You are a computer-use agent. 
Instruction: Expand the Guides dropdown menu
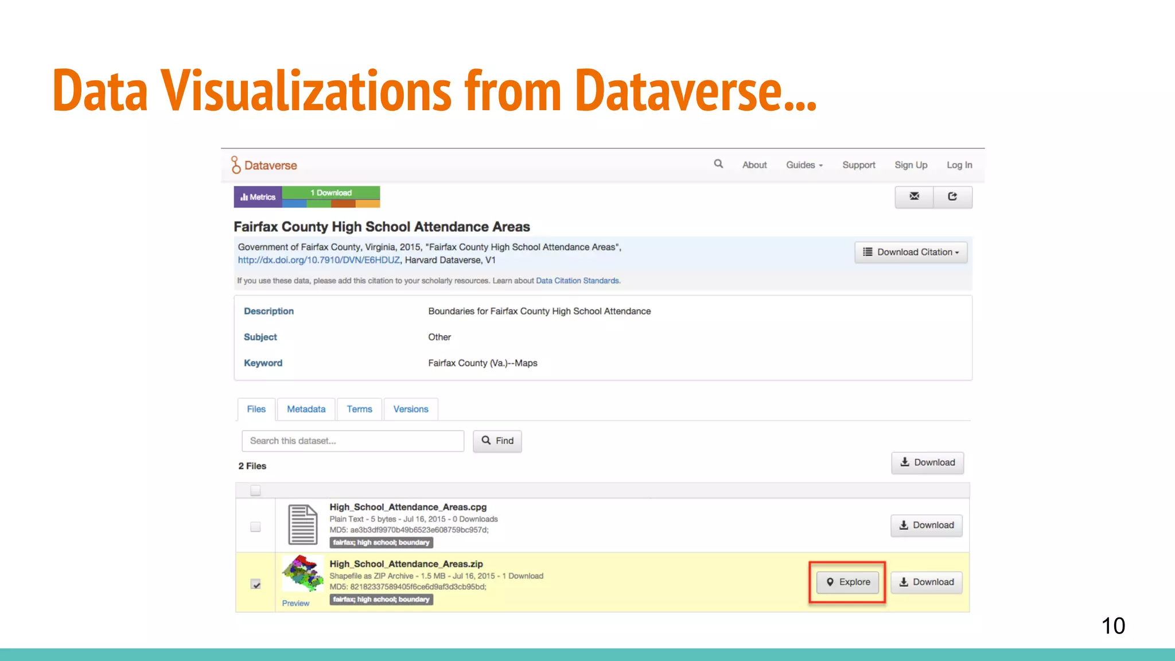click(x=804, y=165)
